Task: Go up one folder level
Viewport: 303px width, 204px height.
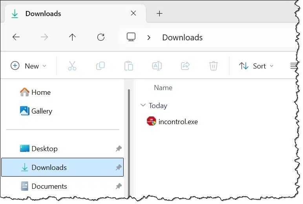Action: click(73, 37)
